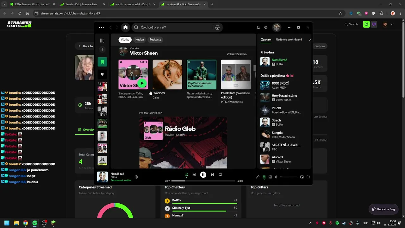Open the green bookmark playlist in Spotify sidebar
Screen dimensions: 405x228
click(102, 62)
